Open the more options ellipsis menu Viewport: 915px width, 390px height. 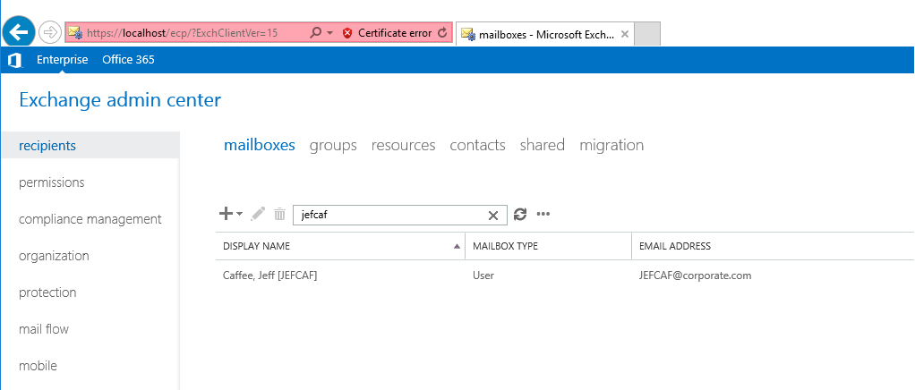pyautogui.click(x=543, y=215)
